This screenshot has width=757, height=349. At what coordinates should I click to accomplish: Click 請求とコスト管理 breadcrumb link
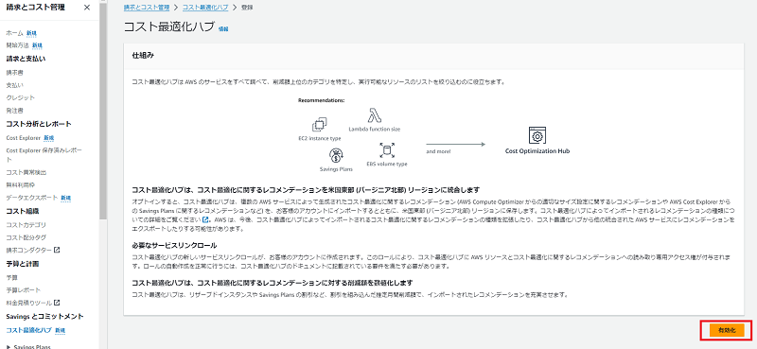pos(147,8)
